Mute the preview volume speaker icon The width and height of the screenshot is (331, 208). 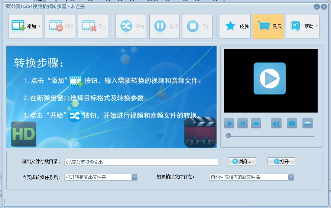coord(276,123)
